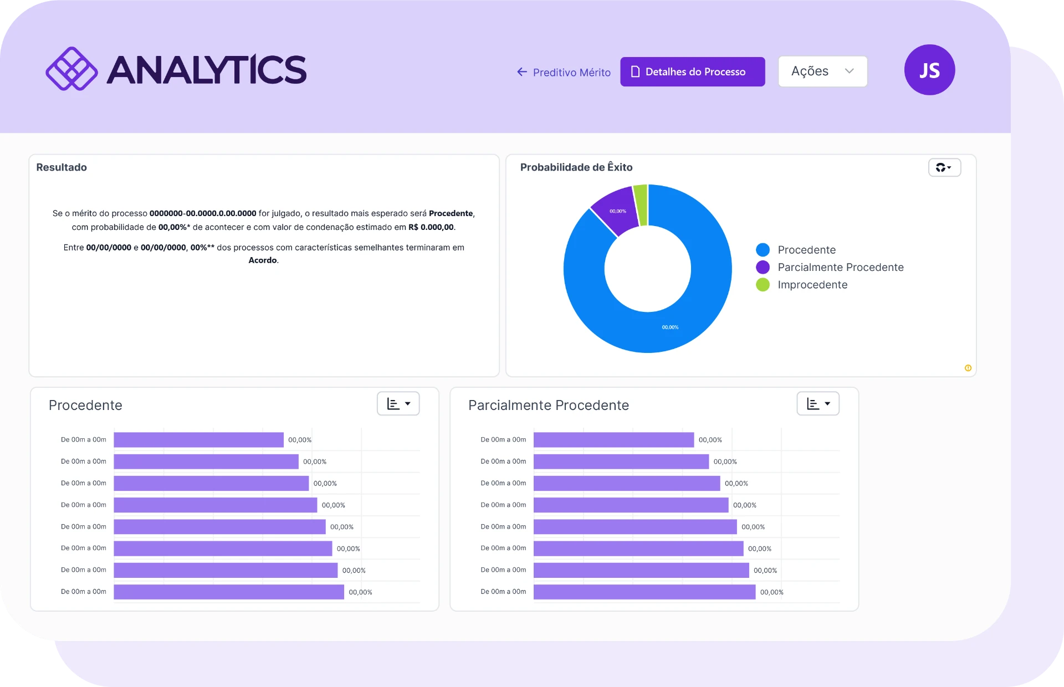1064x687 pixels.
Task: Click the Detalhes do Processo button
Action: (x=693, y=71)
